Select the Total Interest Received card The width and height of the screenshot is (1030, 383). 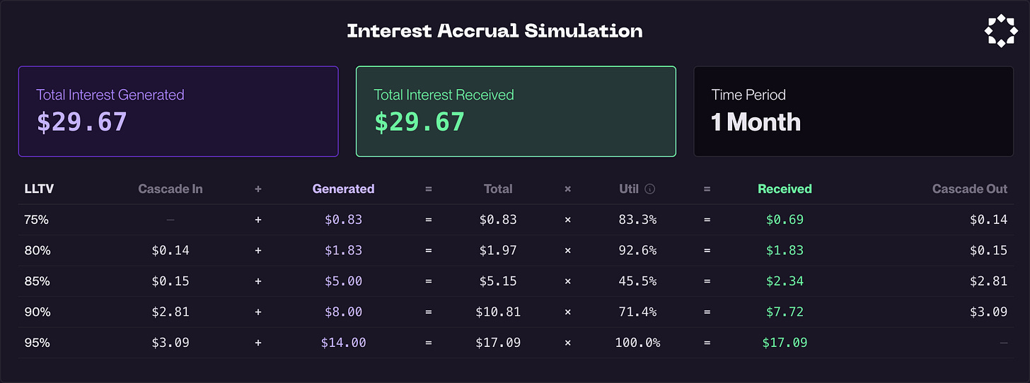click(x=516, y=112)
